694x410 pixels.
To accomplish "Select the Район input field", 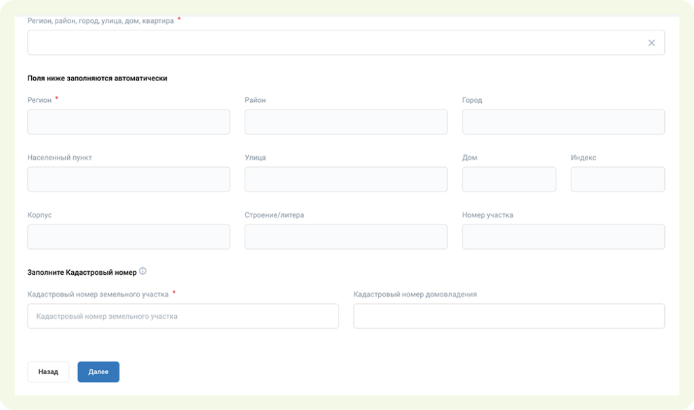I will point(346,122).
